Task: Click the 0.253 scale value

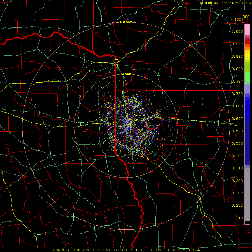Action: coord(237,206)
